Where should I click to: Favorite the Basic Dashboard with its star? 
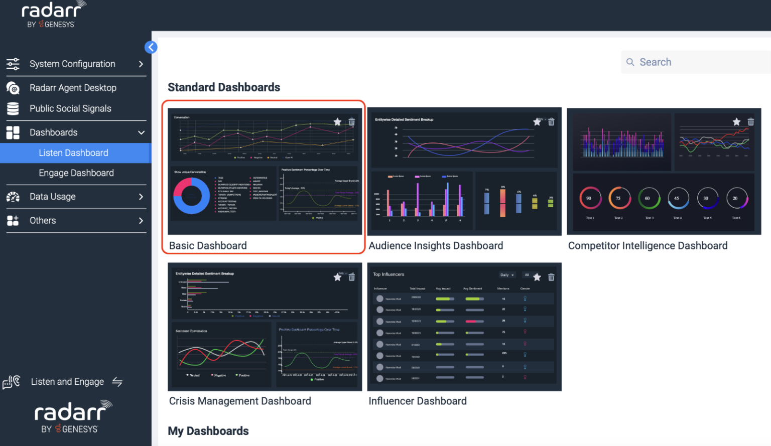(337, 121)
